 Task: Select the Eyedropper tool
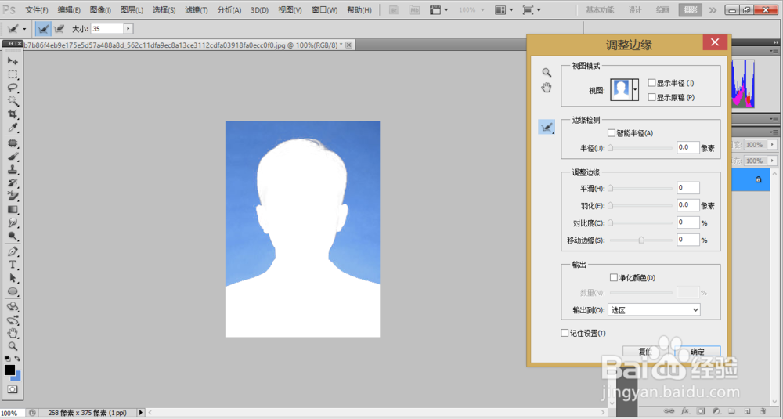point(13,128)
